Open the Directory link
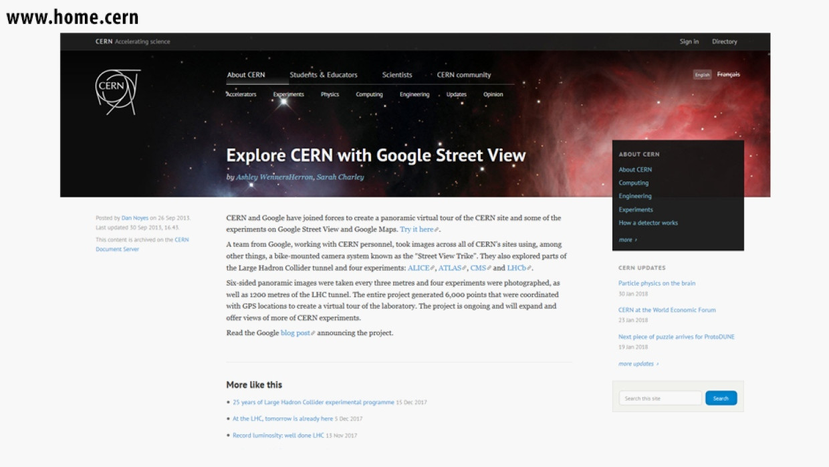Viewport: 829px width, 467px height. click(724, 41)
